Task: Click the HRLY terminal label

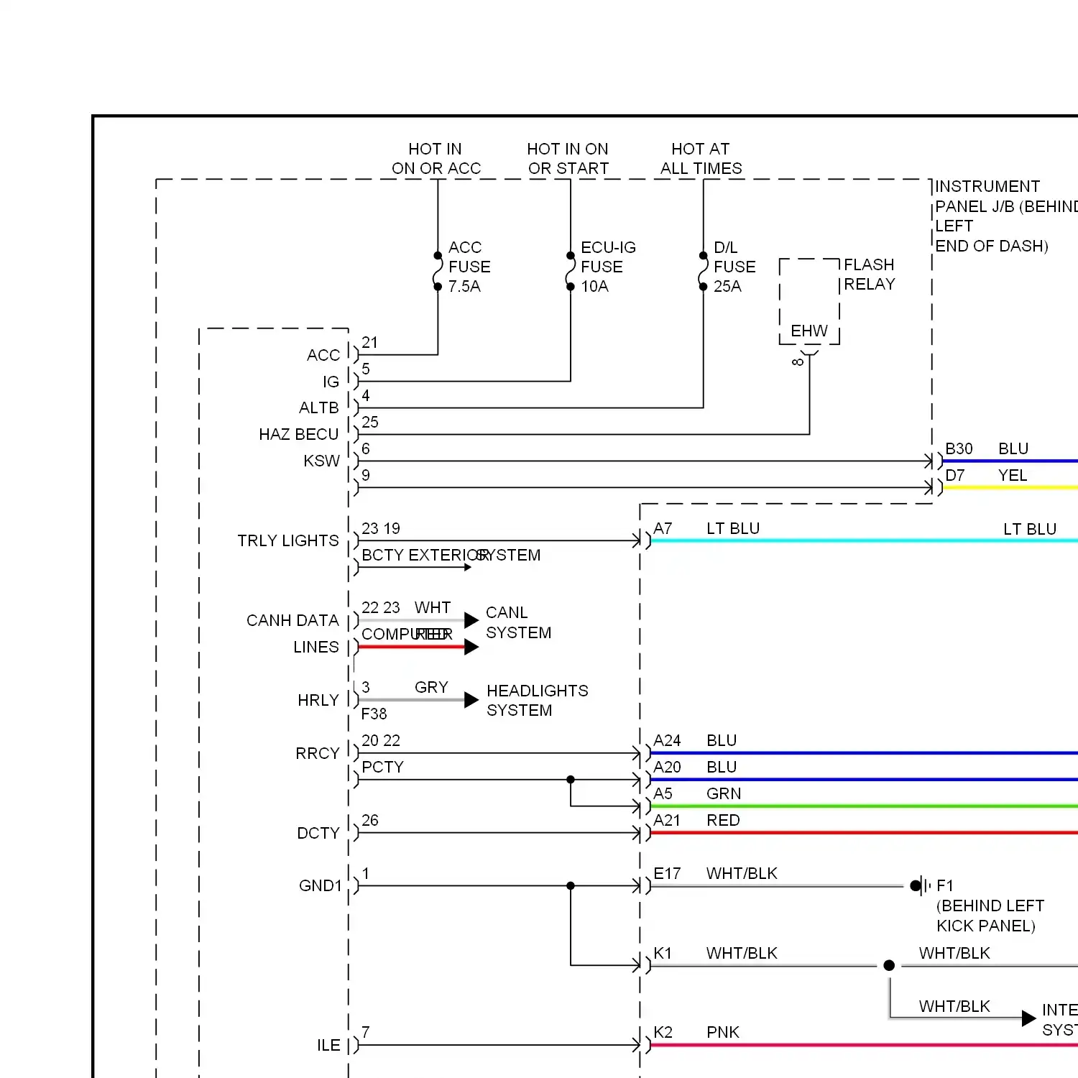Action: pyautogui.click(x=318, y=700)
